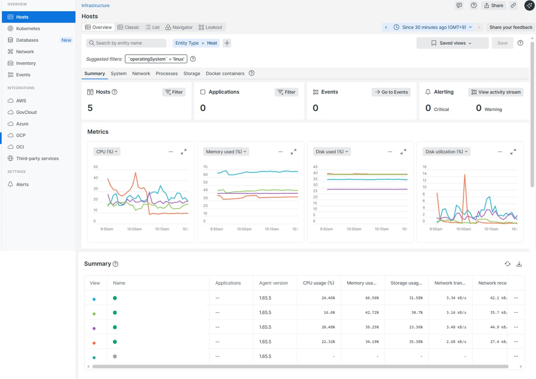
Task: Click the refresh icon in Summary table
Action: tap(508, 264)
